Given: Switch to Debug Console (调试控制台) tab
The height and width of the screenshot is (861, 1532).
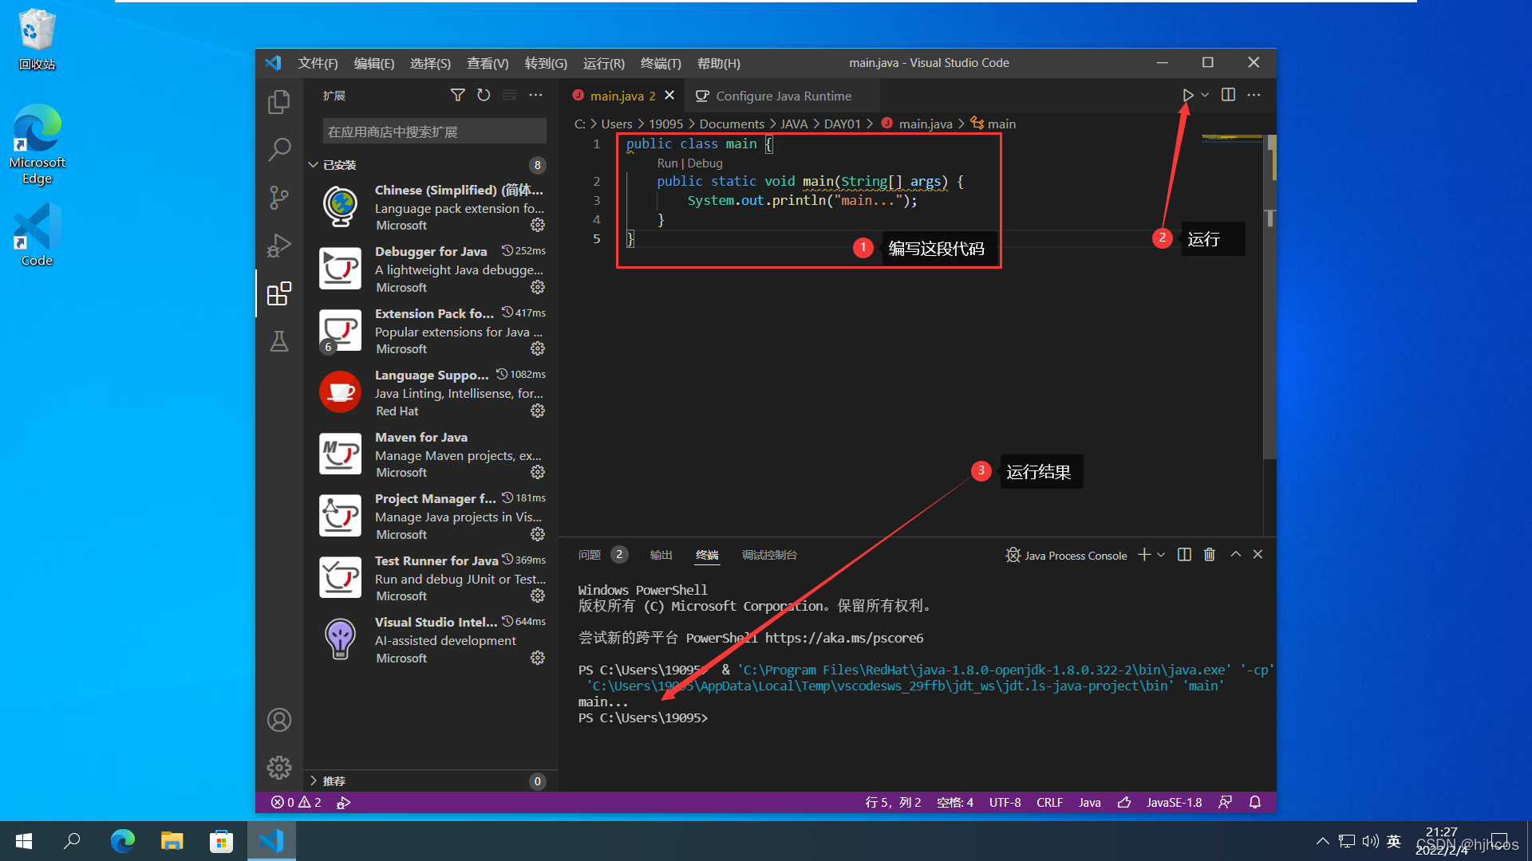Looking at the screenshot, I should tap(769, 555).
